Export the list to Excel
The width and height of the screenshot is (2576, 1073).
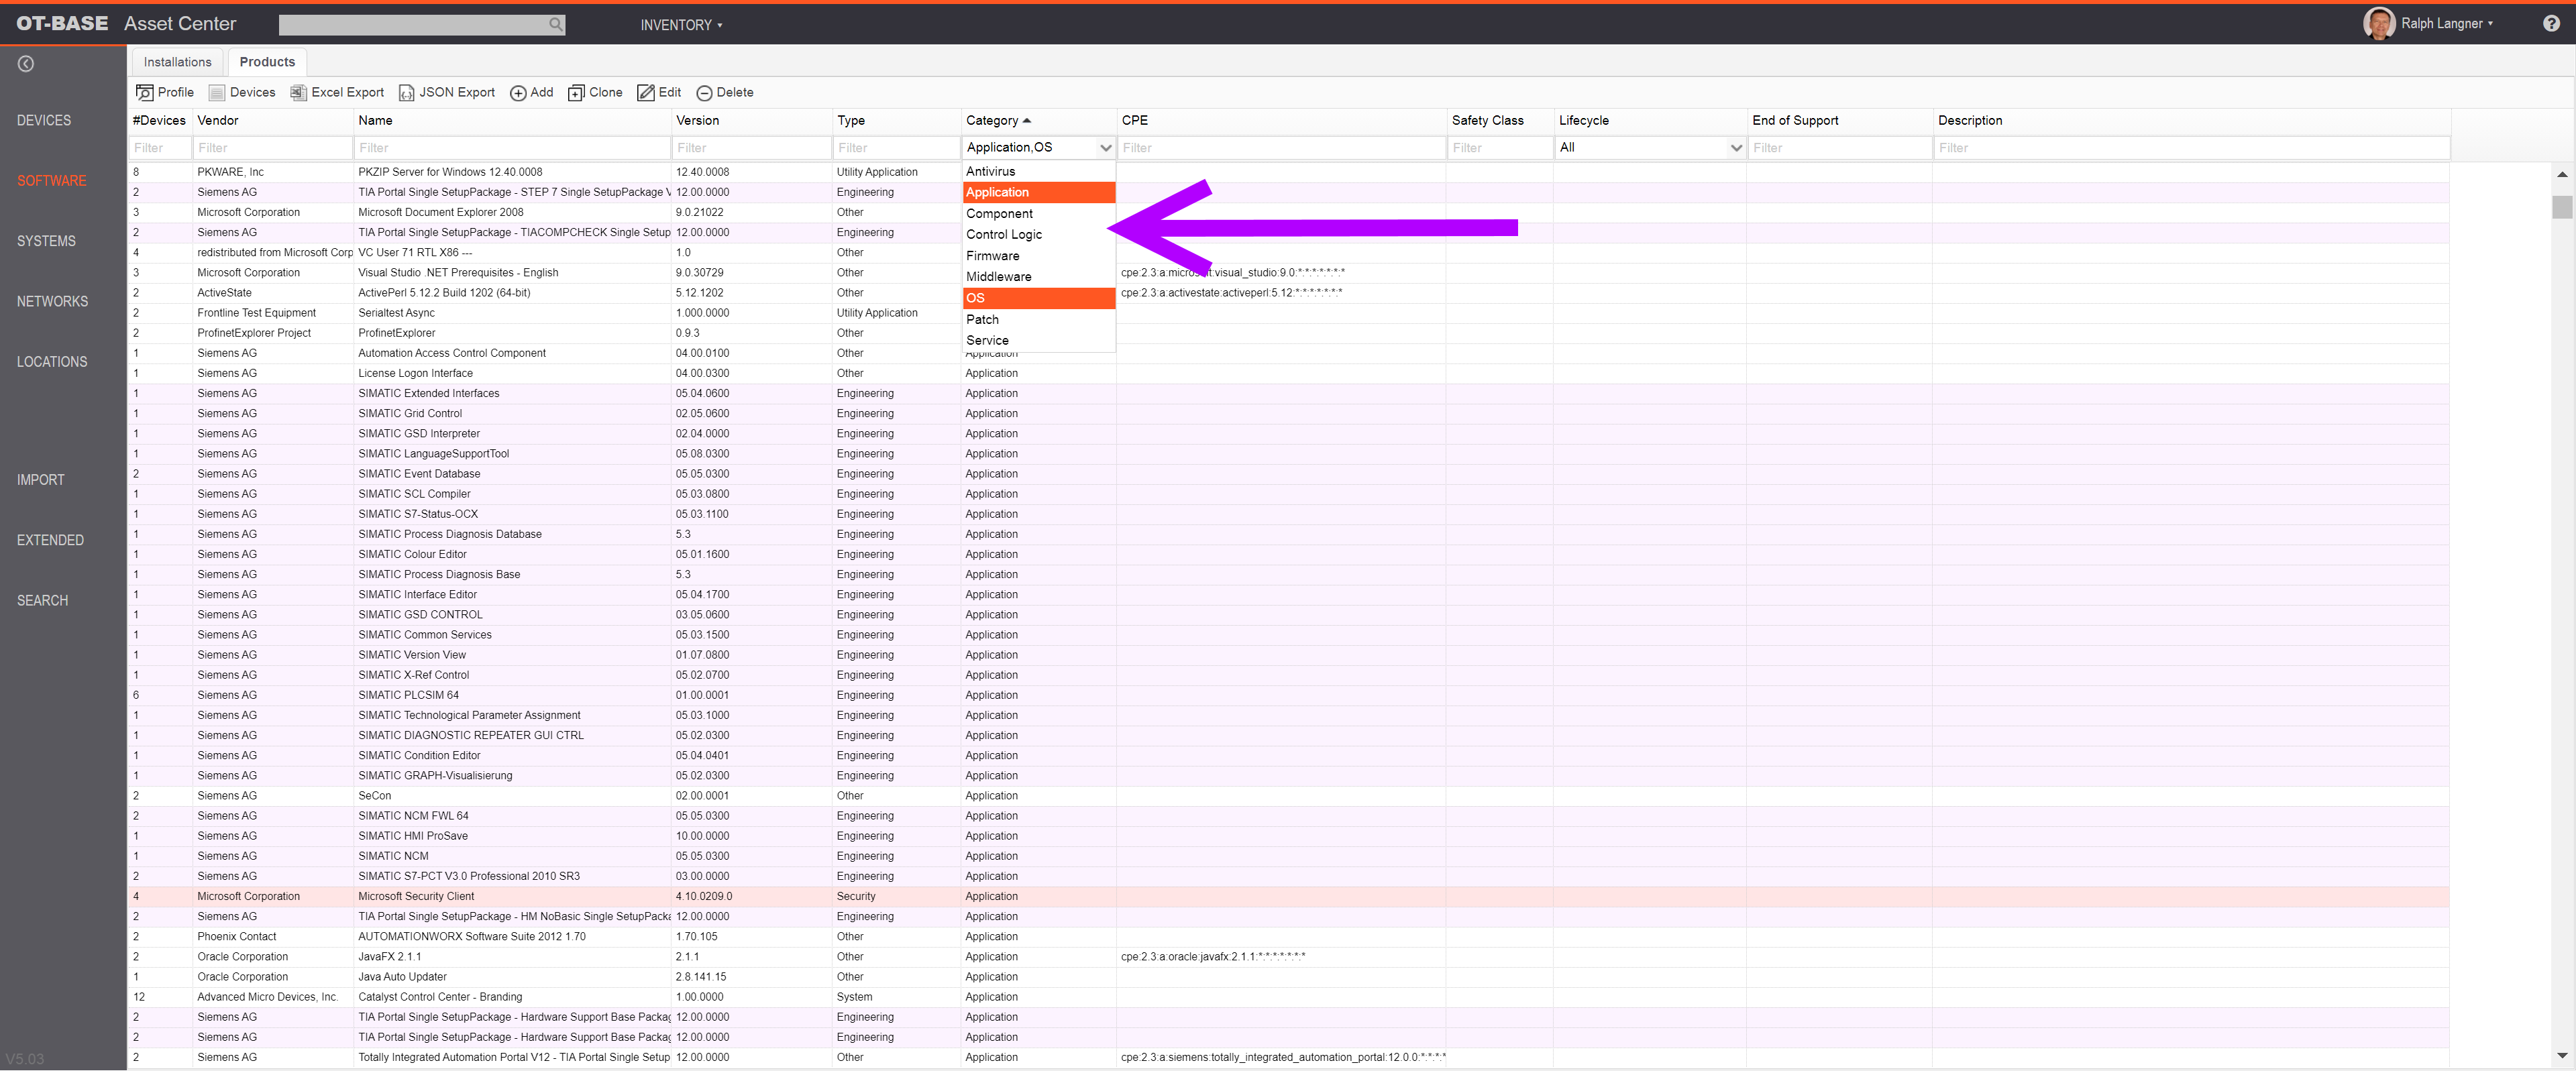pyautogui.click(x=337, y=92)
